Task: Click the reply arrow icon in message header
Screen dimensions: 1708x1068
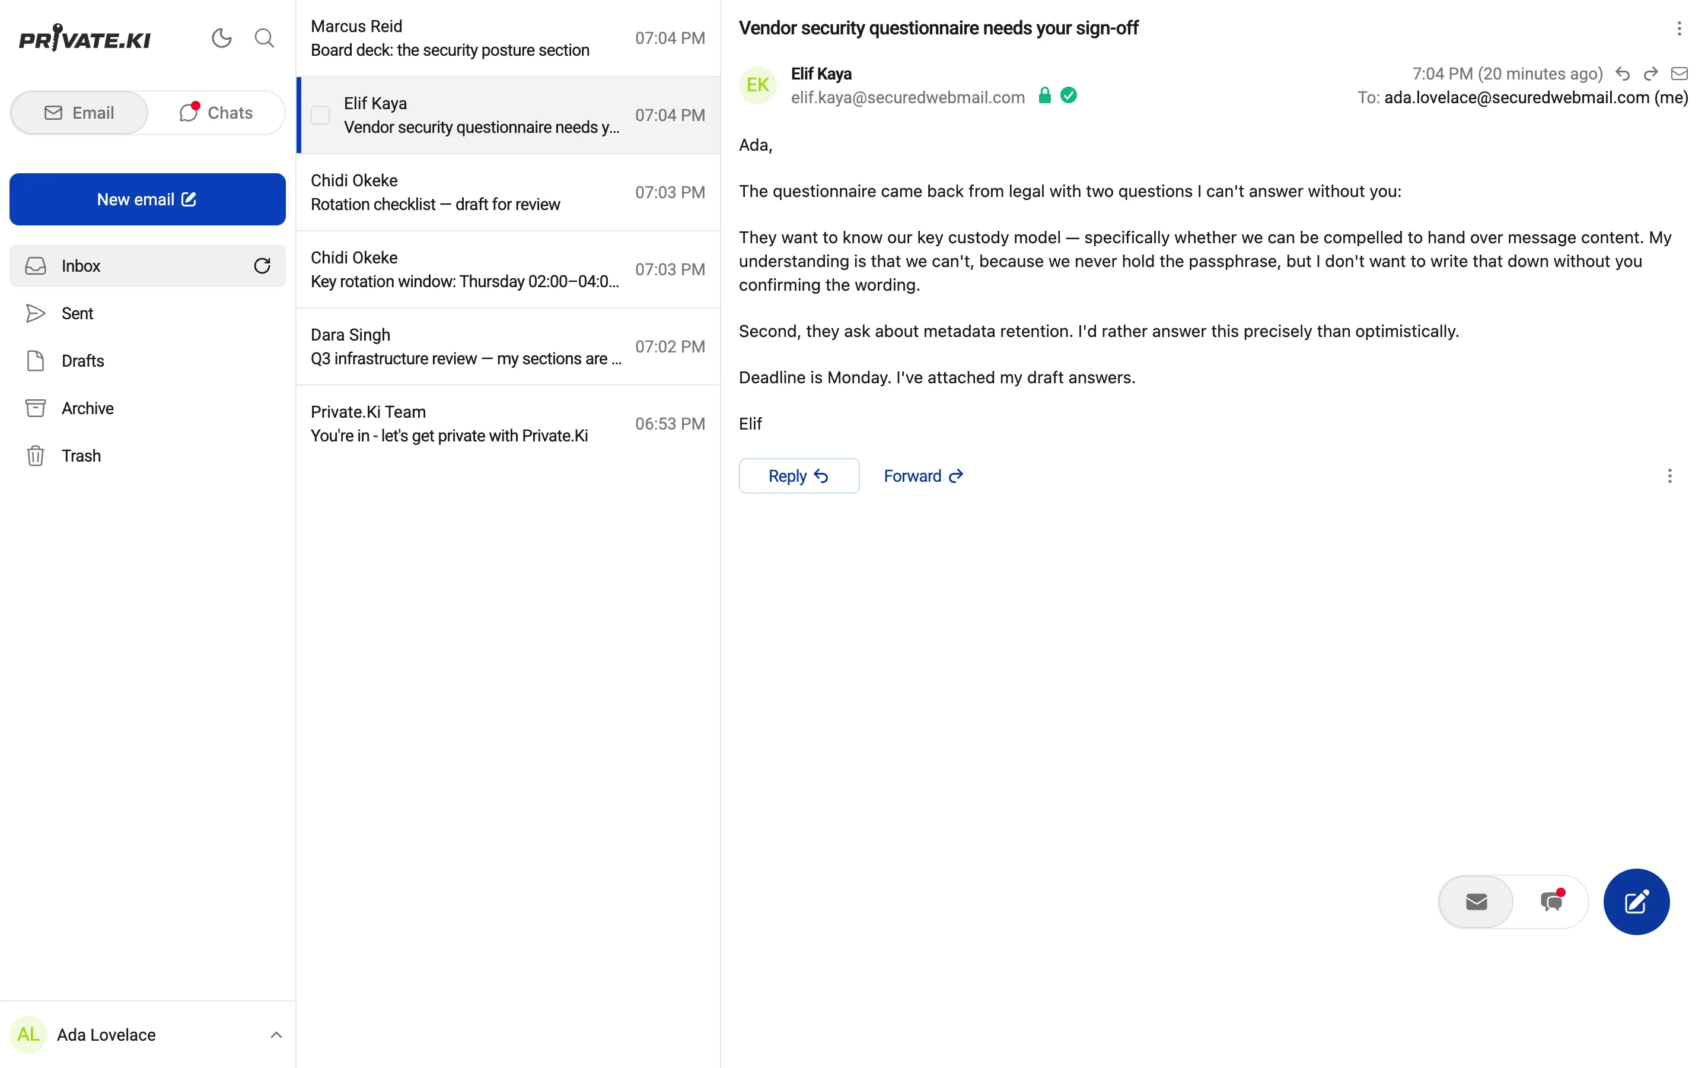Action: tap(1623, 74)
